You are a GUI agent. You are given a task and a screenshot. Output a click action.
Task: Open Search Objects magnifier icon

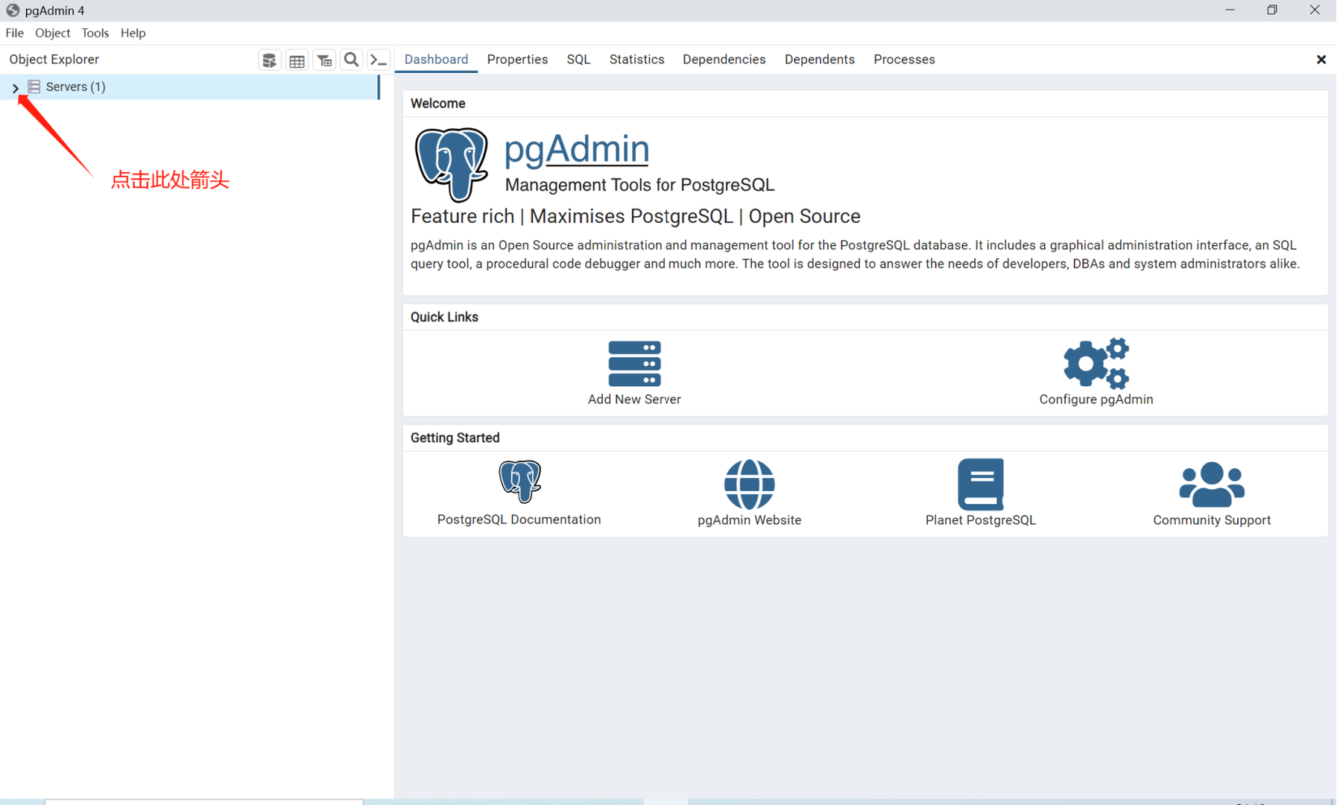pos(352,60)
